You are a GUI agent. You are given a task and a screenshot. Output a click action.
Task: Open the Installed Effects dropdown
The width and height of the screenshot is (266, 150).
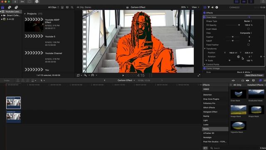[256, 85]
